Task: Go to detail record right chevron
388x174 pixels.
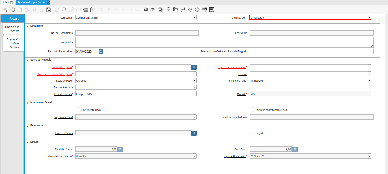Action: pyautogui.click(x=108, y=10)
